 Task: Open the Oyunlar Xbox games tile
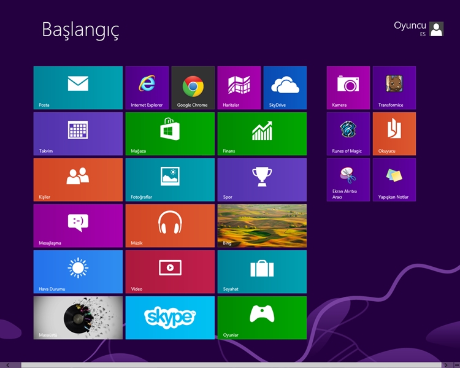pyautogui.click(x=262, y=318)
